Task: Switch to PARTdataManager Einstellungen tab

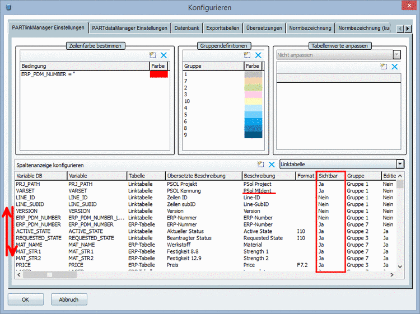Action: coord(129,28)
